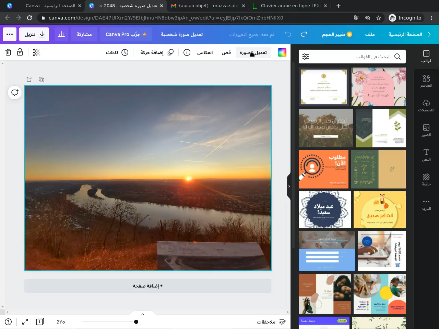Click the search magnifier icon in templates
This screenshot has height=329, width=439.
[x=398, y=57]
